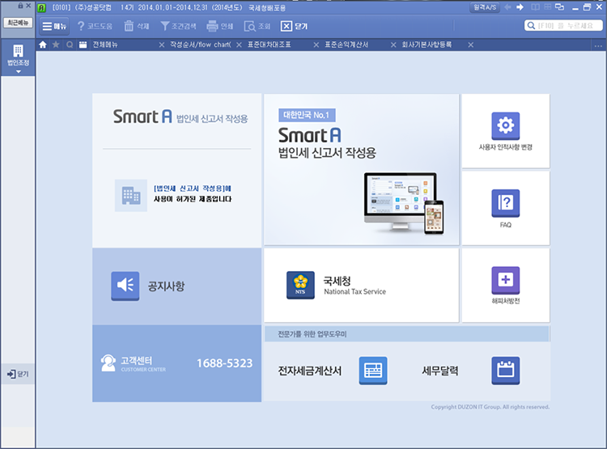Switch to the 전체메뉴 tab

(105, 45)
